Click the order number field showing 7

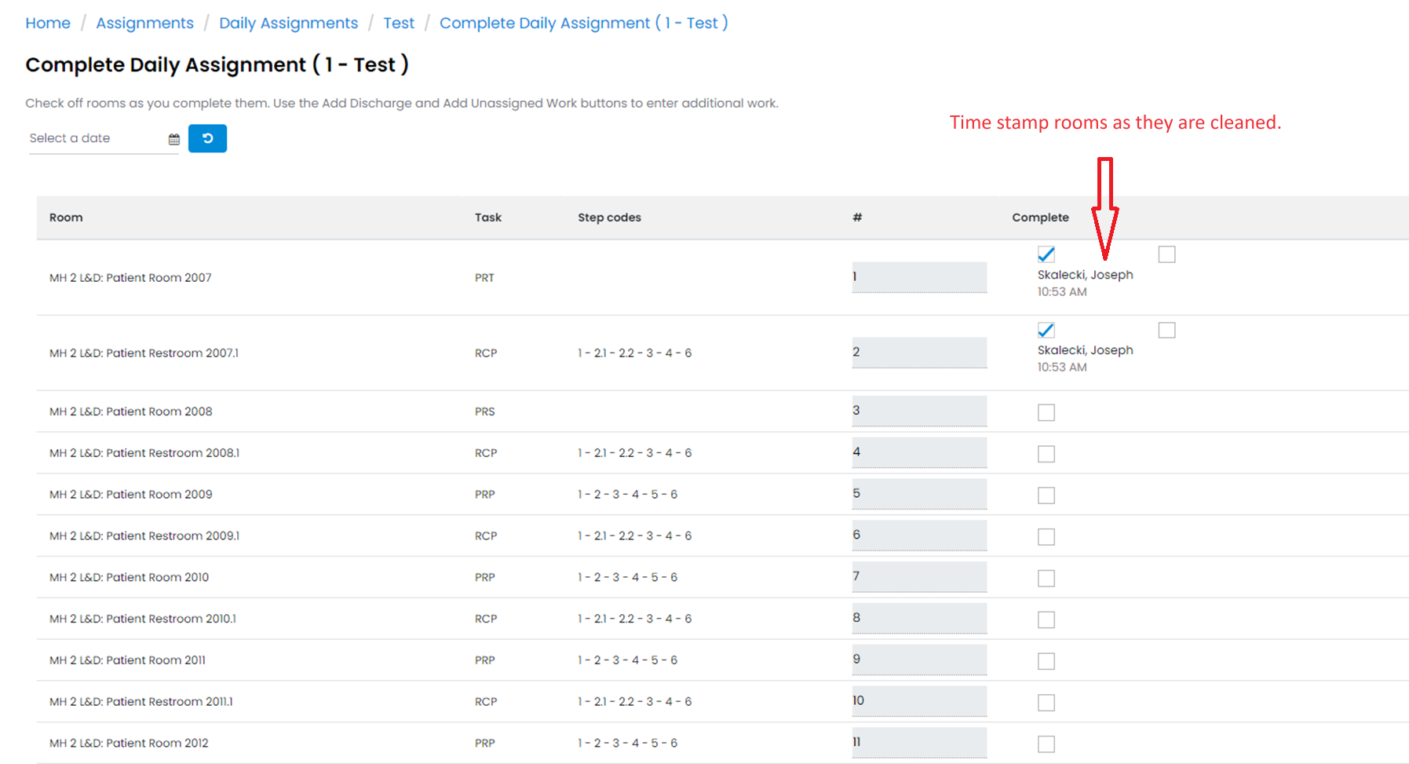919,577
